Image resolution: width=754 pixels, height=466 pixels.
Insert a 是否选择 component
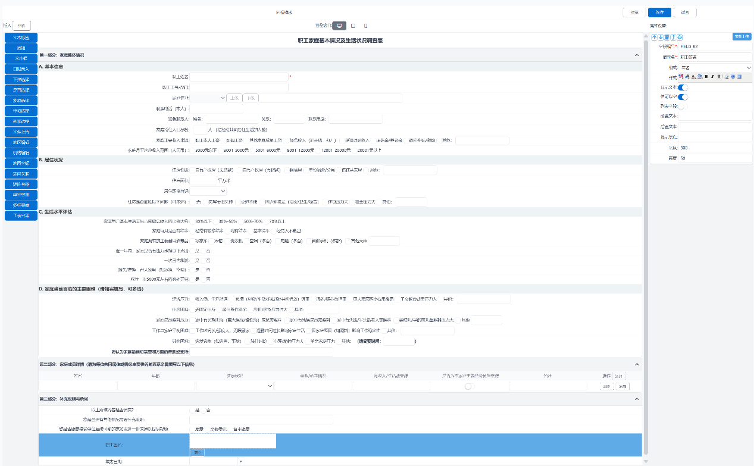tap(21, 89)
